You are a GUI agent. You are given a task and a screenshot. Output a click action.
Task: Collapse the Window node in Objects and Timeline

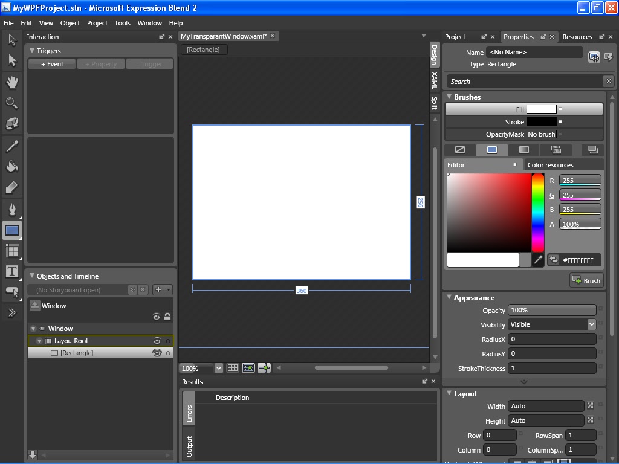tap(32, 328)
